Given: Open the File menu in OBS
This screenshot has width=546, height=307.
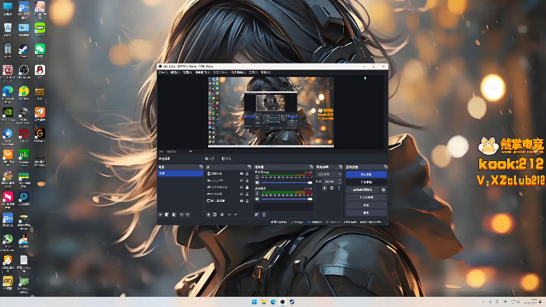Looking at the screenshot, I should tap(162, 72).
